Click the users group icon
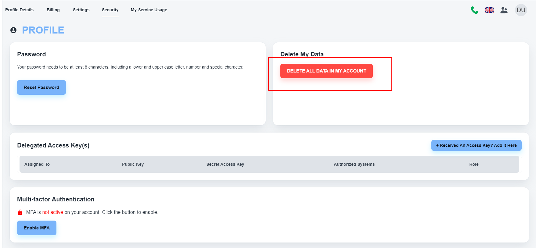The image size is (536, 248). tap(504, 10)
